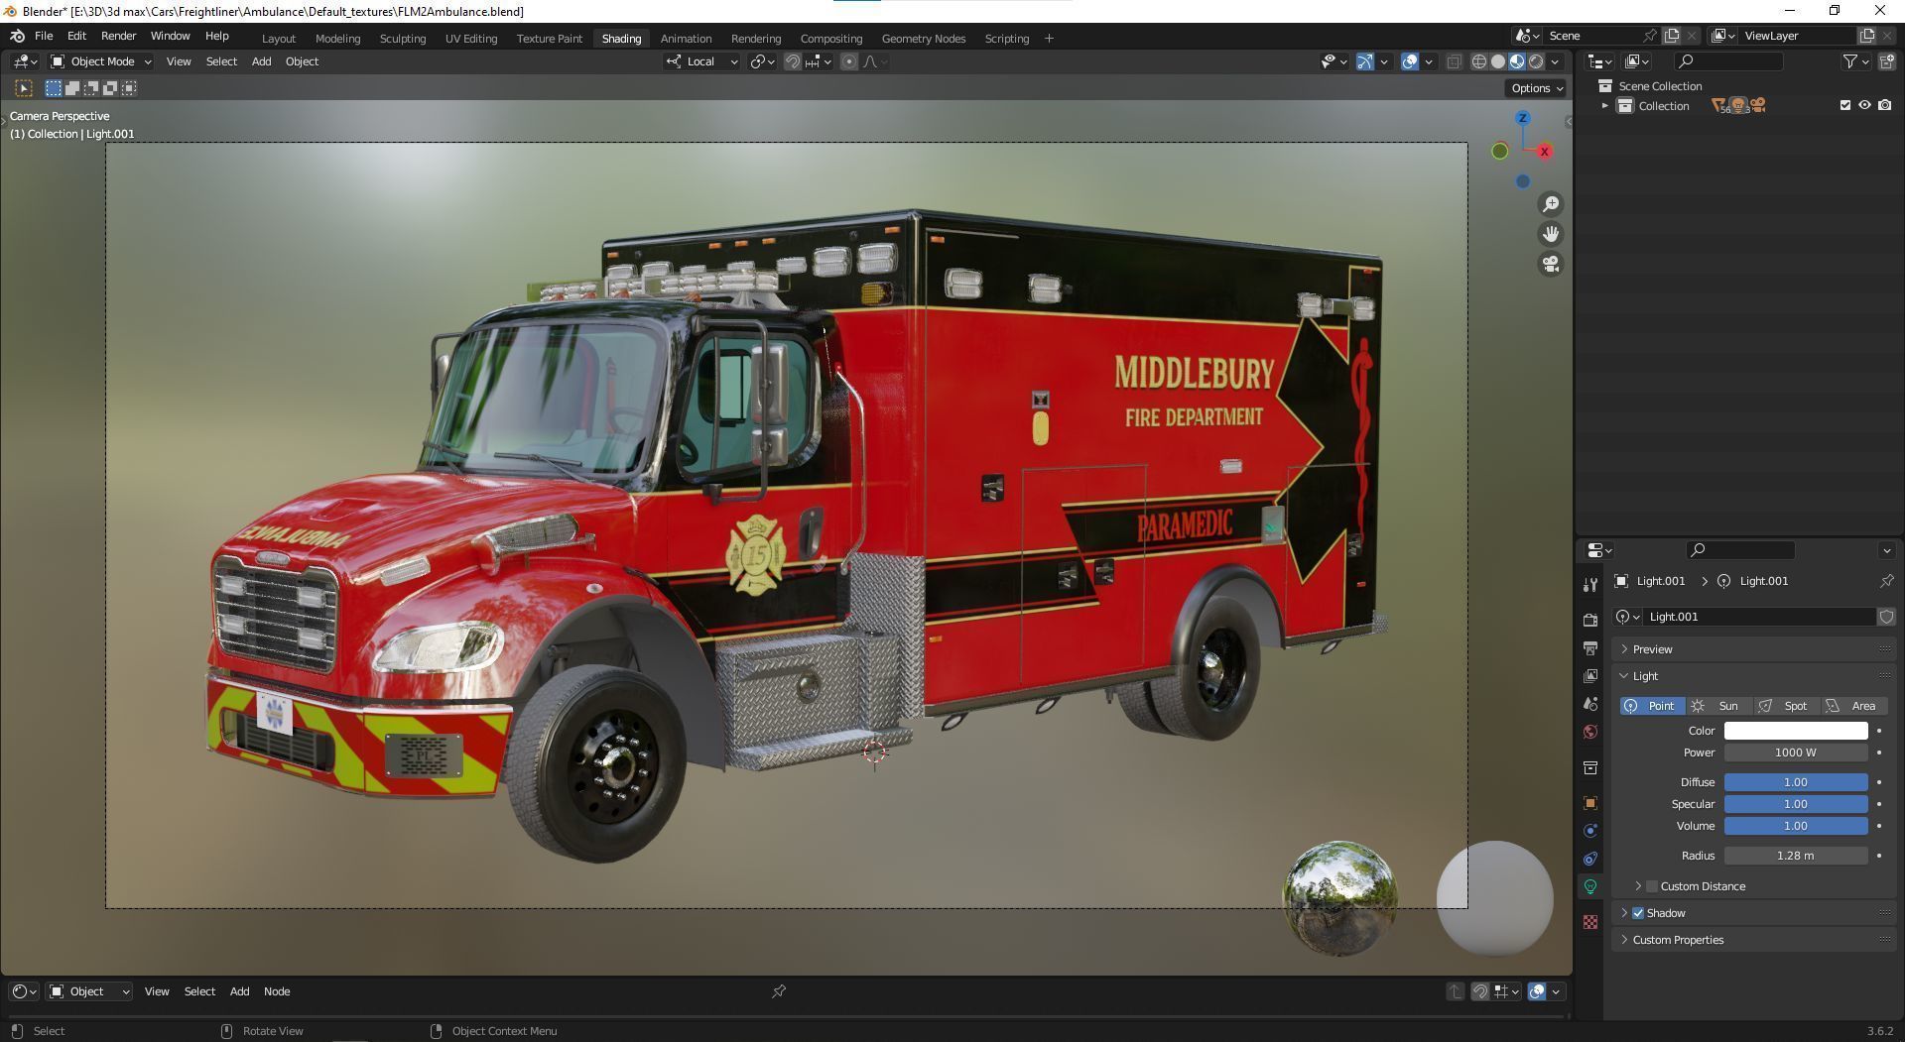Click the Blender logo menu icon
Screen dimensions: 1905x1042
[x=17, y=36]
